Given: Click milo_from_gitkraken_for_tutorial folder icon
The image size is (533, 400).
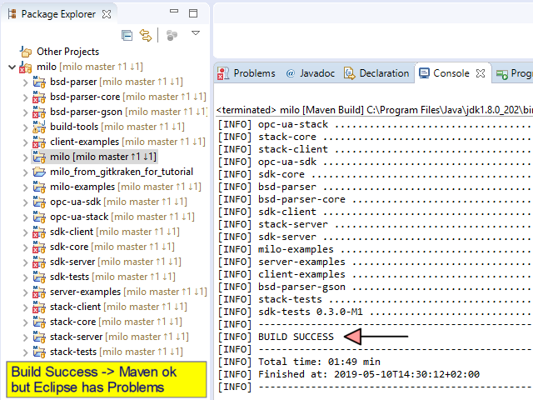Looking at the screenshot, I should 39,172.
